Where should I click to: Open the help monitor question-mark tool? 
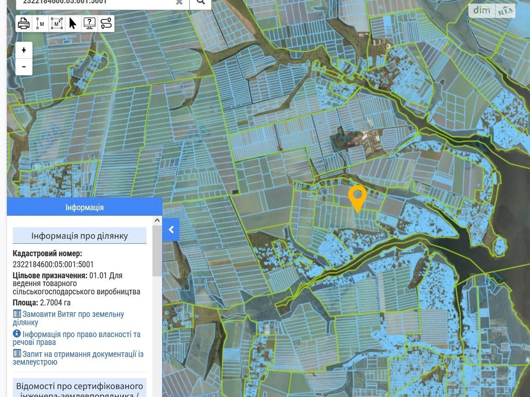(x=89, y=23)
